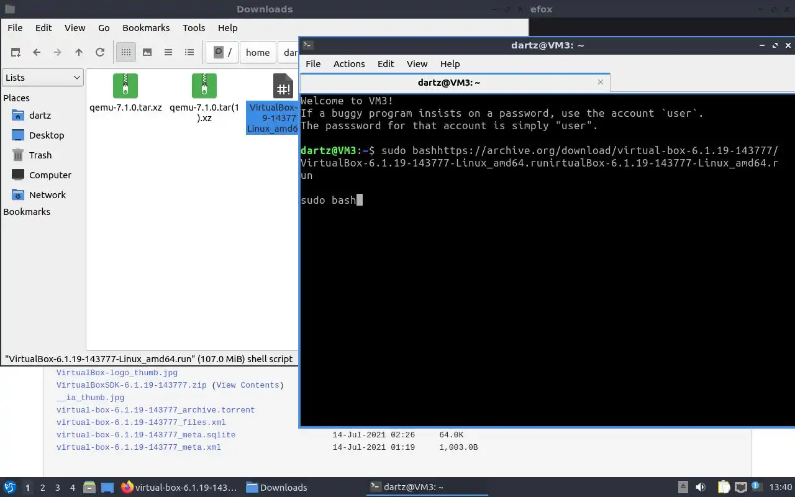
Task: Open the VirtualBox-logo_thumb.jpg link
Action: coord(117,373)
